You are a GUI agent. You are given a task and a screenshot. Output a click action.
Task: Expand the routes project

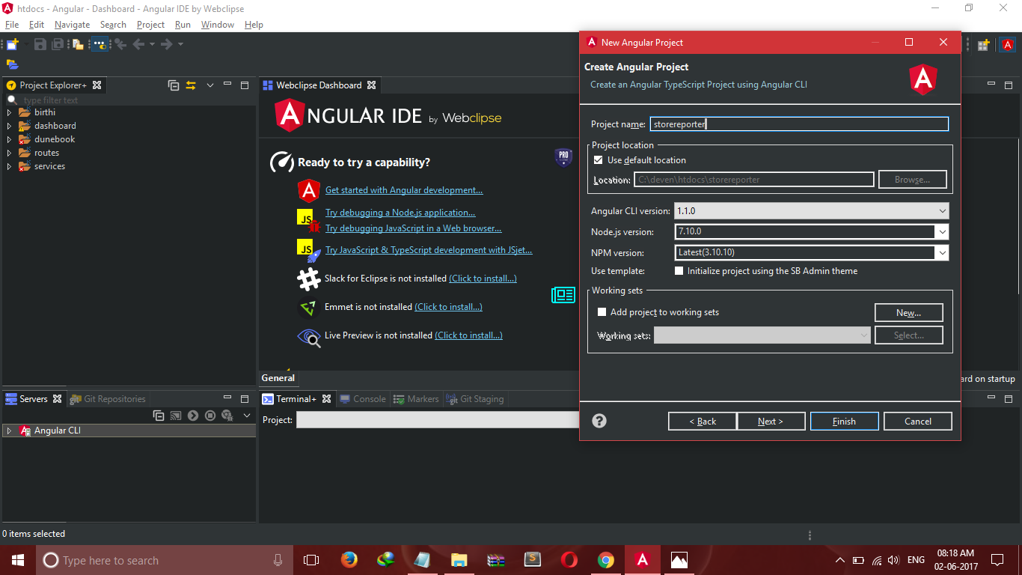(9, 153)
